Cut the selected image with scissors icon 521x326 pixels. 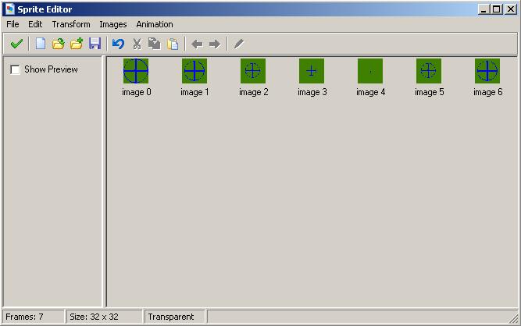(137, 44)
